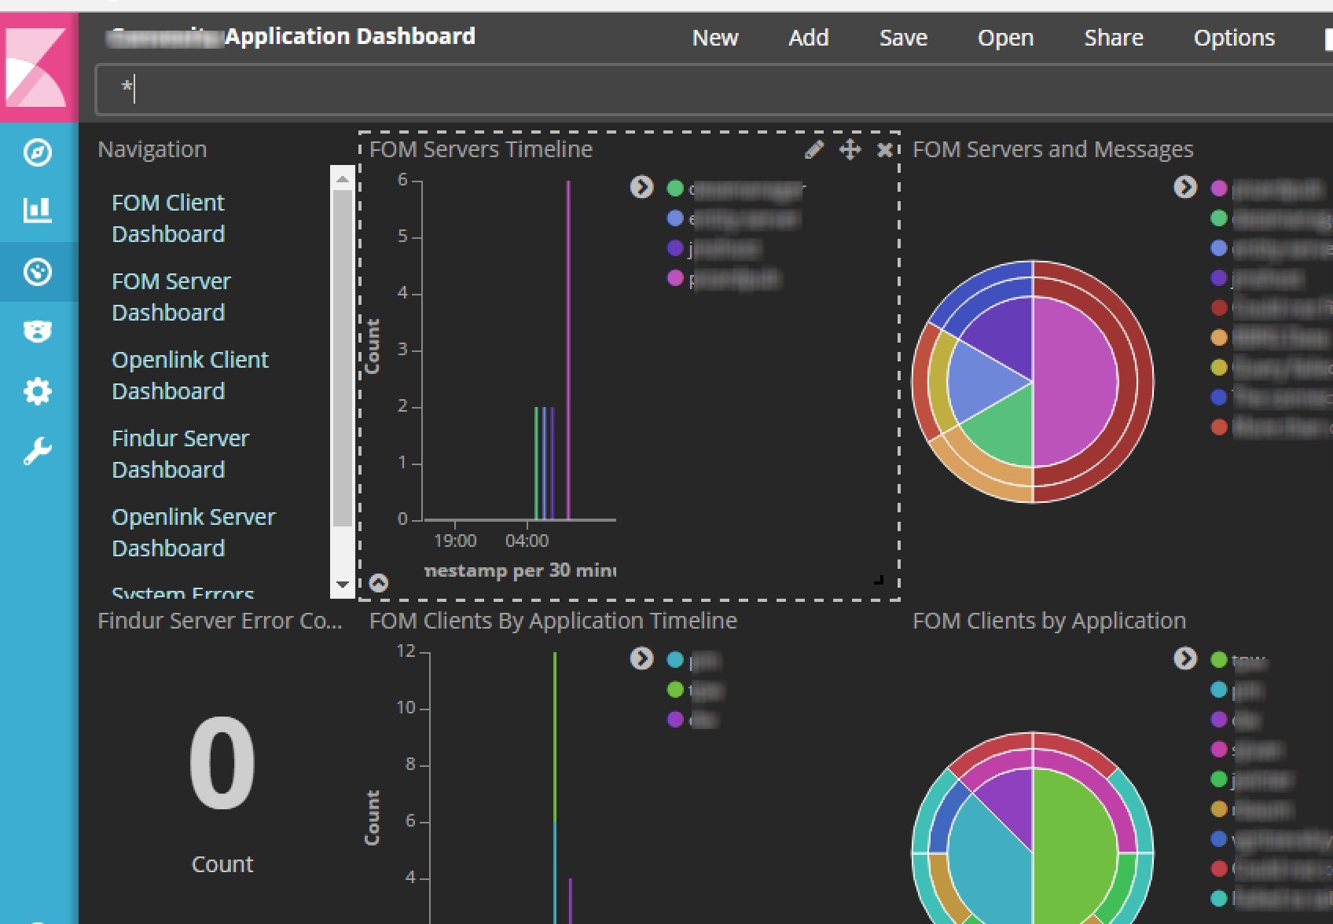
Task: Click the Navigation panel scroll-down arrow
Action: coord(342,585)
